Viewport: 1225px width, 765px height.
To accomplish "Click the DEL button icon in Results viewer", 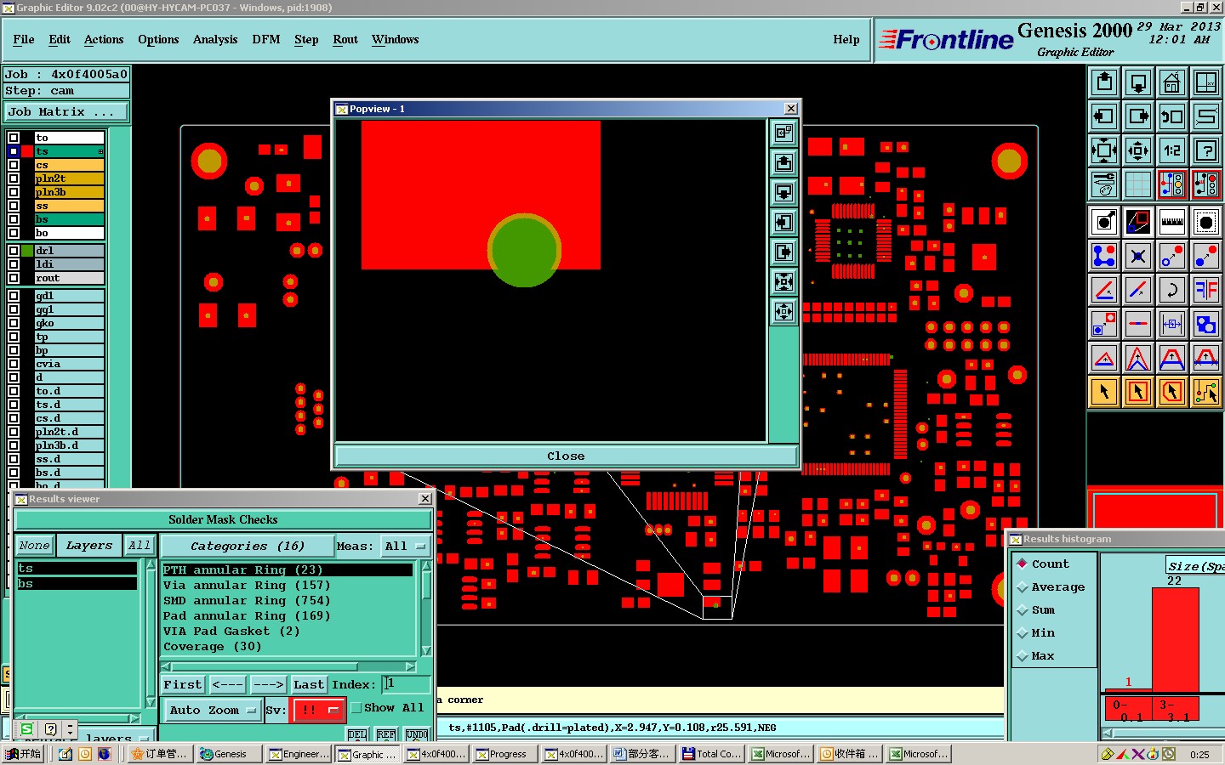I will tap(357, 734).
